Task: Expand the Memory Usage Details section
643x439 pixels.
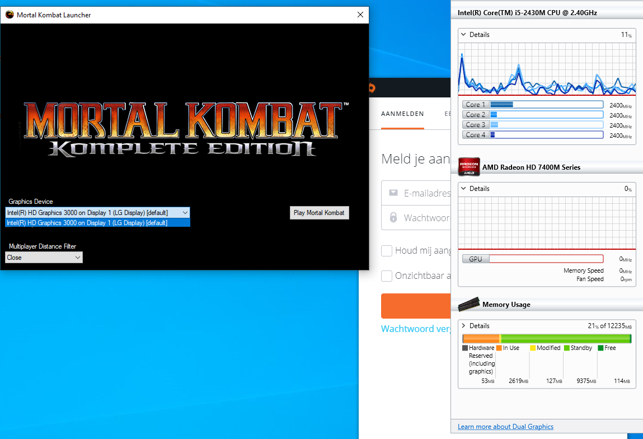Action: pyautogui.click(x=463, y=326)
